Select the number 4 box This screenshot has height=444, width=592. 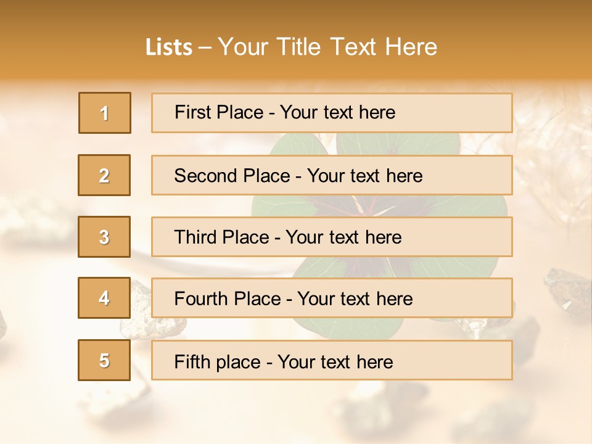point(104,298)
